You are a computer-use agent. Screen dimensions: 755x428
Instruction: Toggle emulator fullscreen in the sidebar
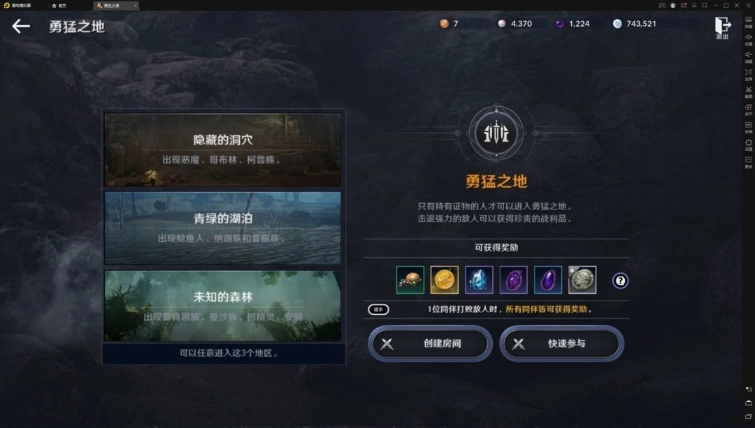click(x=748, y=74)
